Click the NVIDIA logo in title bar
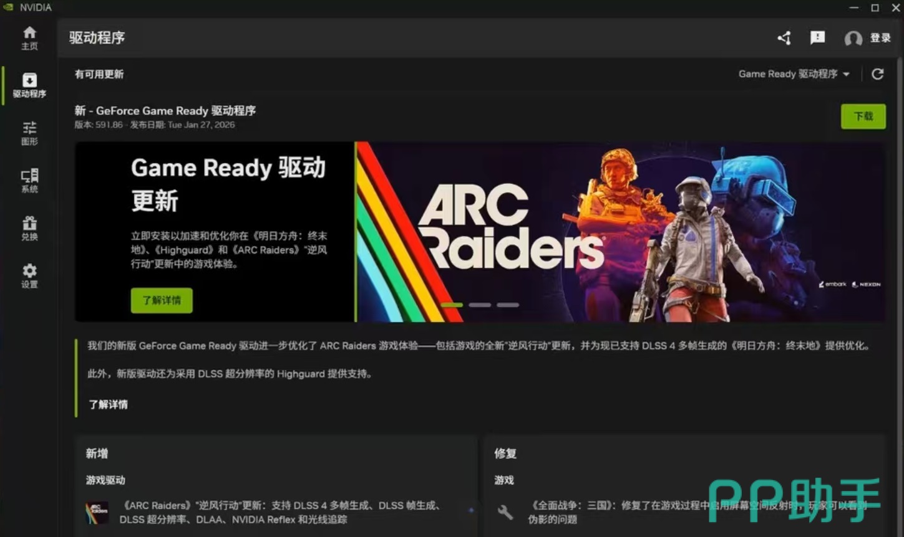Image resolution: width=904 pixels, height=537 pixels. (x=8, y=7)
